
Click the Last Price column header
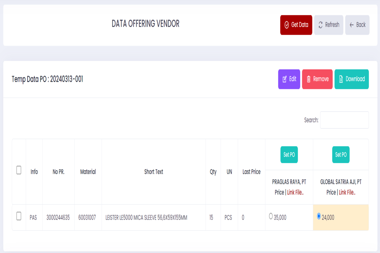[251, 172]
